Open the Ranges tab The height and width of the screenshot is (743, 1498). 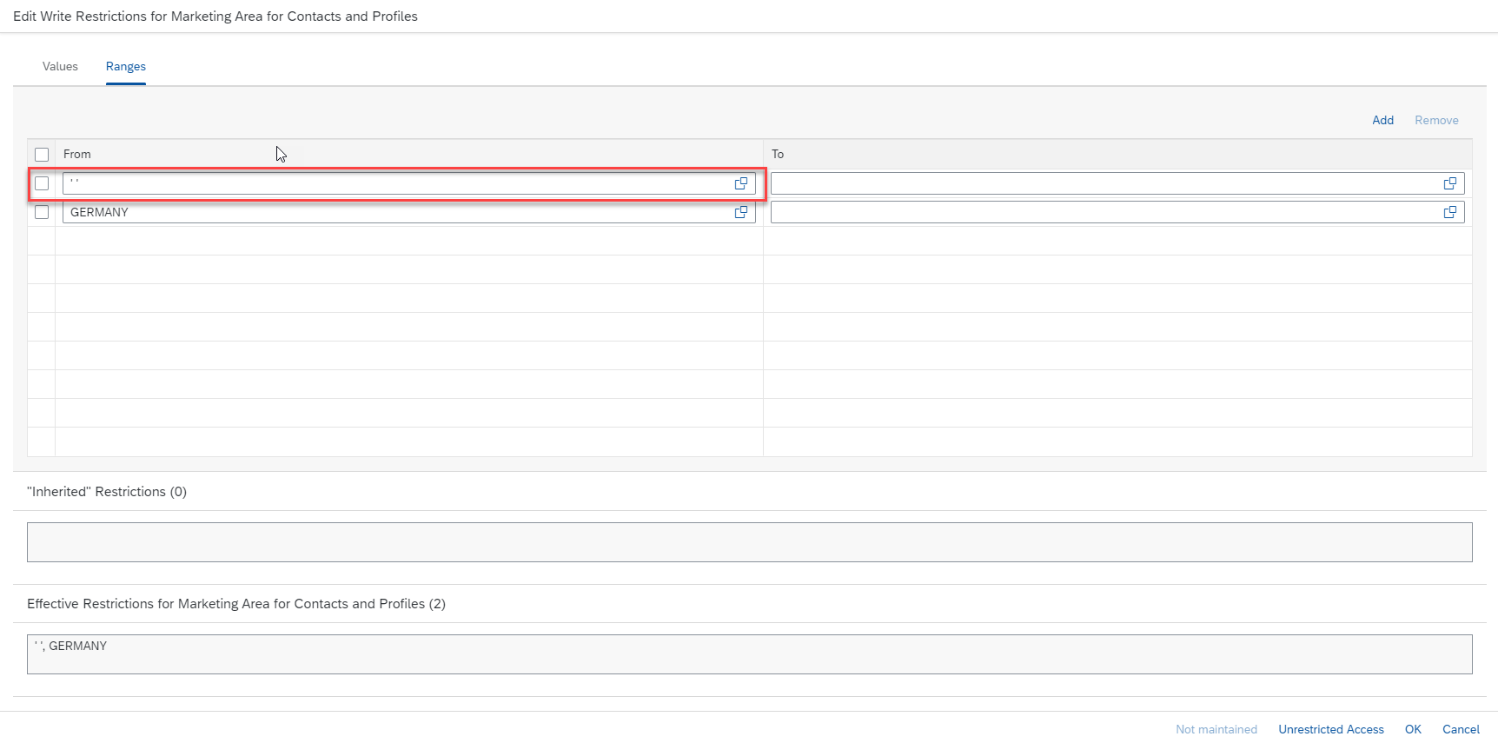tap(126, 67)
